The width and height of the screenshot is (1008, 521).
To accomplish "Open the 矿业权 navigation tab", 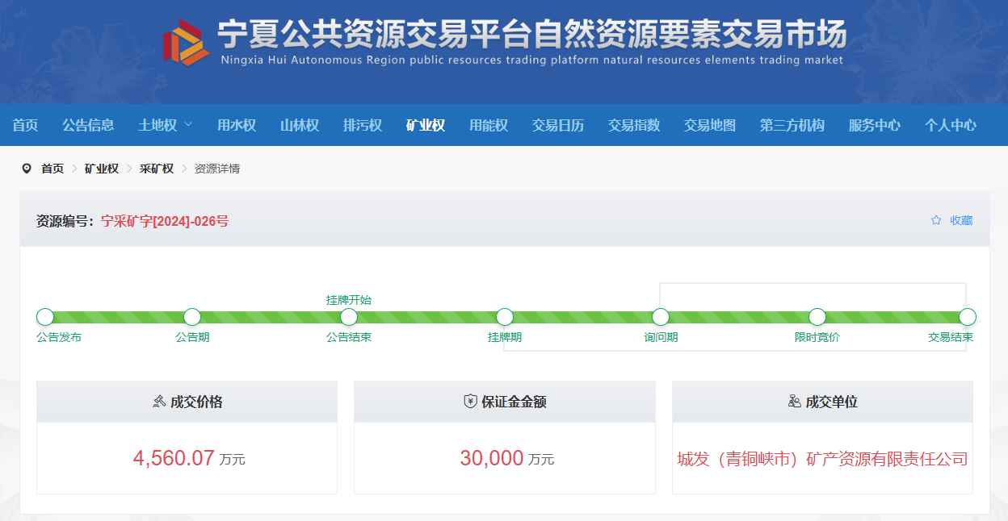I will [426, 125].
